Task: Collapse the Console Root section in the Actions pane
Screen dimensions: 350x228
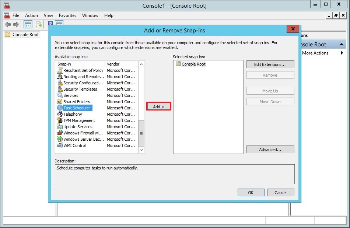Action: pyautogui.click(x=342, y=44)
